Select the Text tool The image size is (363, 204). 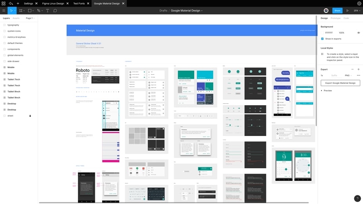tap(48, 10)
